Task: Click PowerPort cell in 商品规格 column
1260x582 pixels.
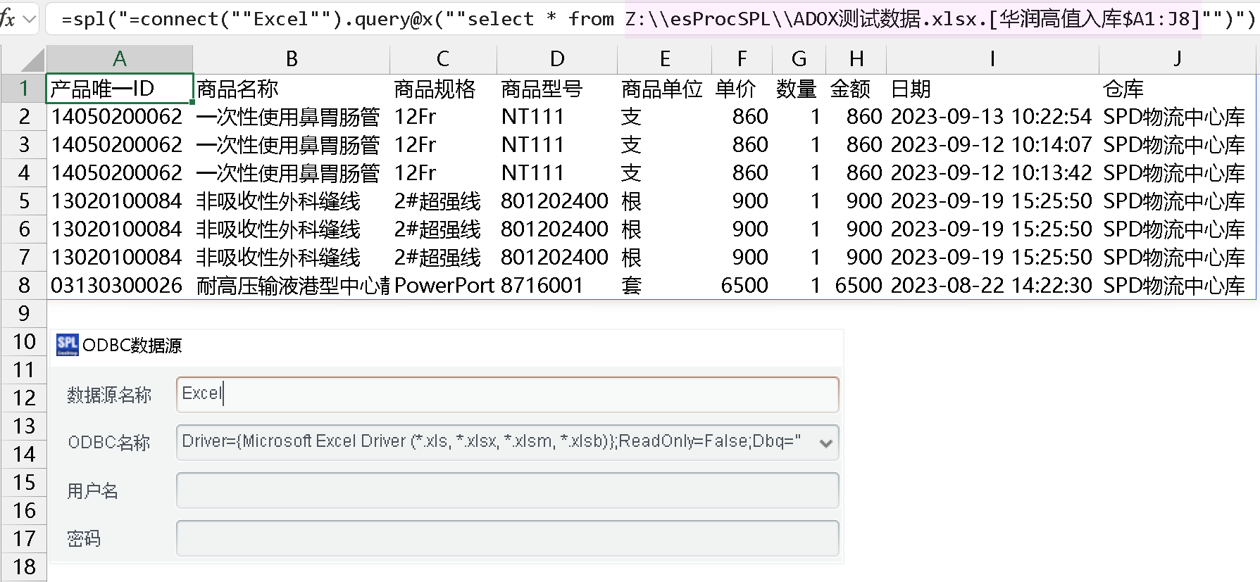Action: (x=443, y=285)
